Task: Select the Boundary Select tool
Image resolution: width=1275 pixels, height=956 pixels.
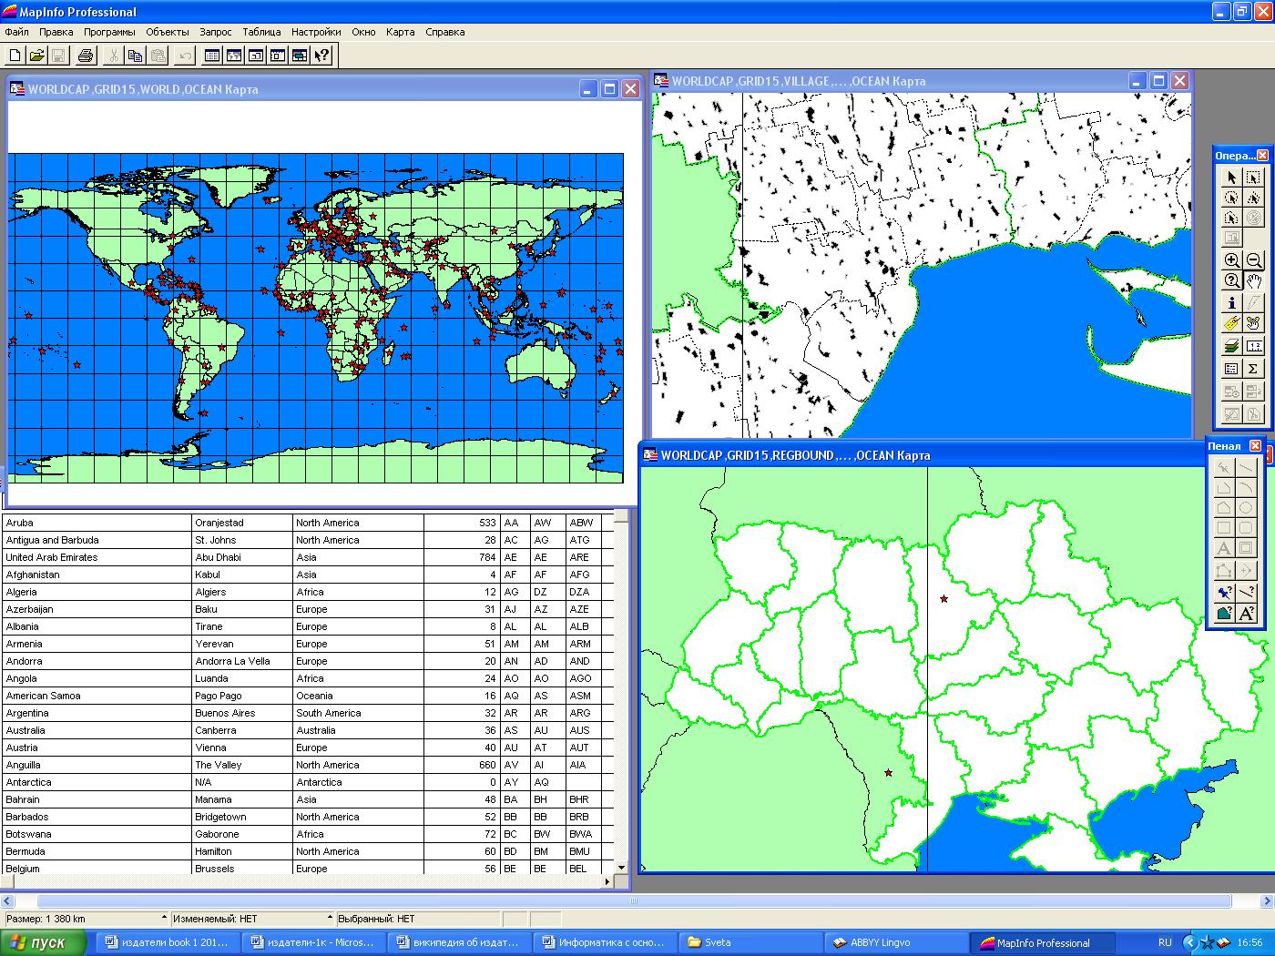Action: coord(1231,218)
